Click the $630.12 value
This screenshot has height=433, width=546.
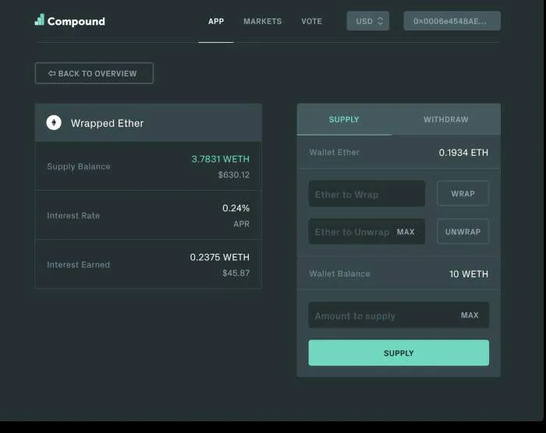234,174
